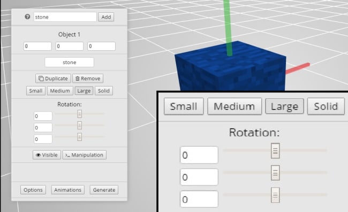The height and width of the screenshot is (212, 348).
Task: Select the middle Object 1 position field
Action: click(x=70, y=46)
